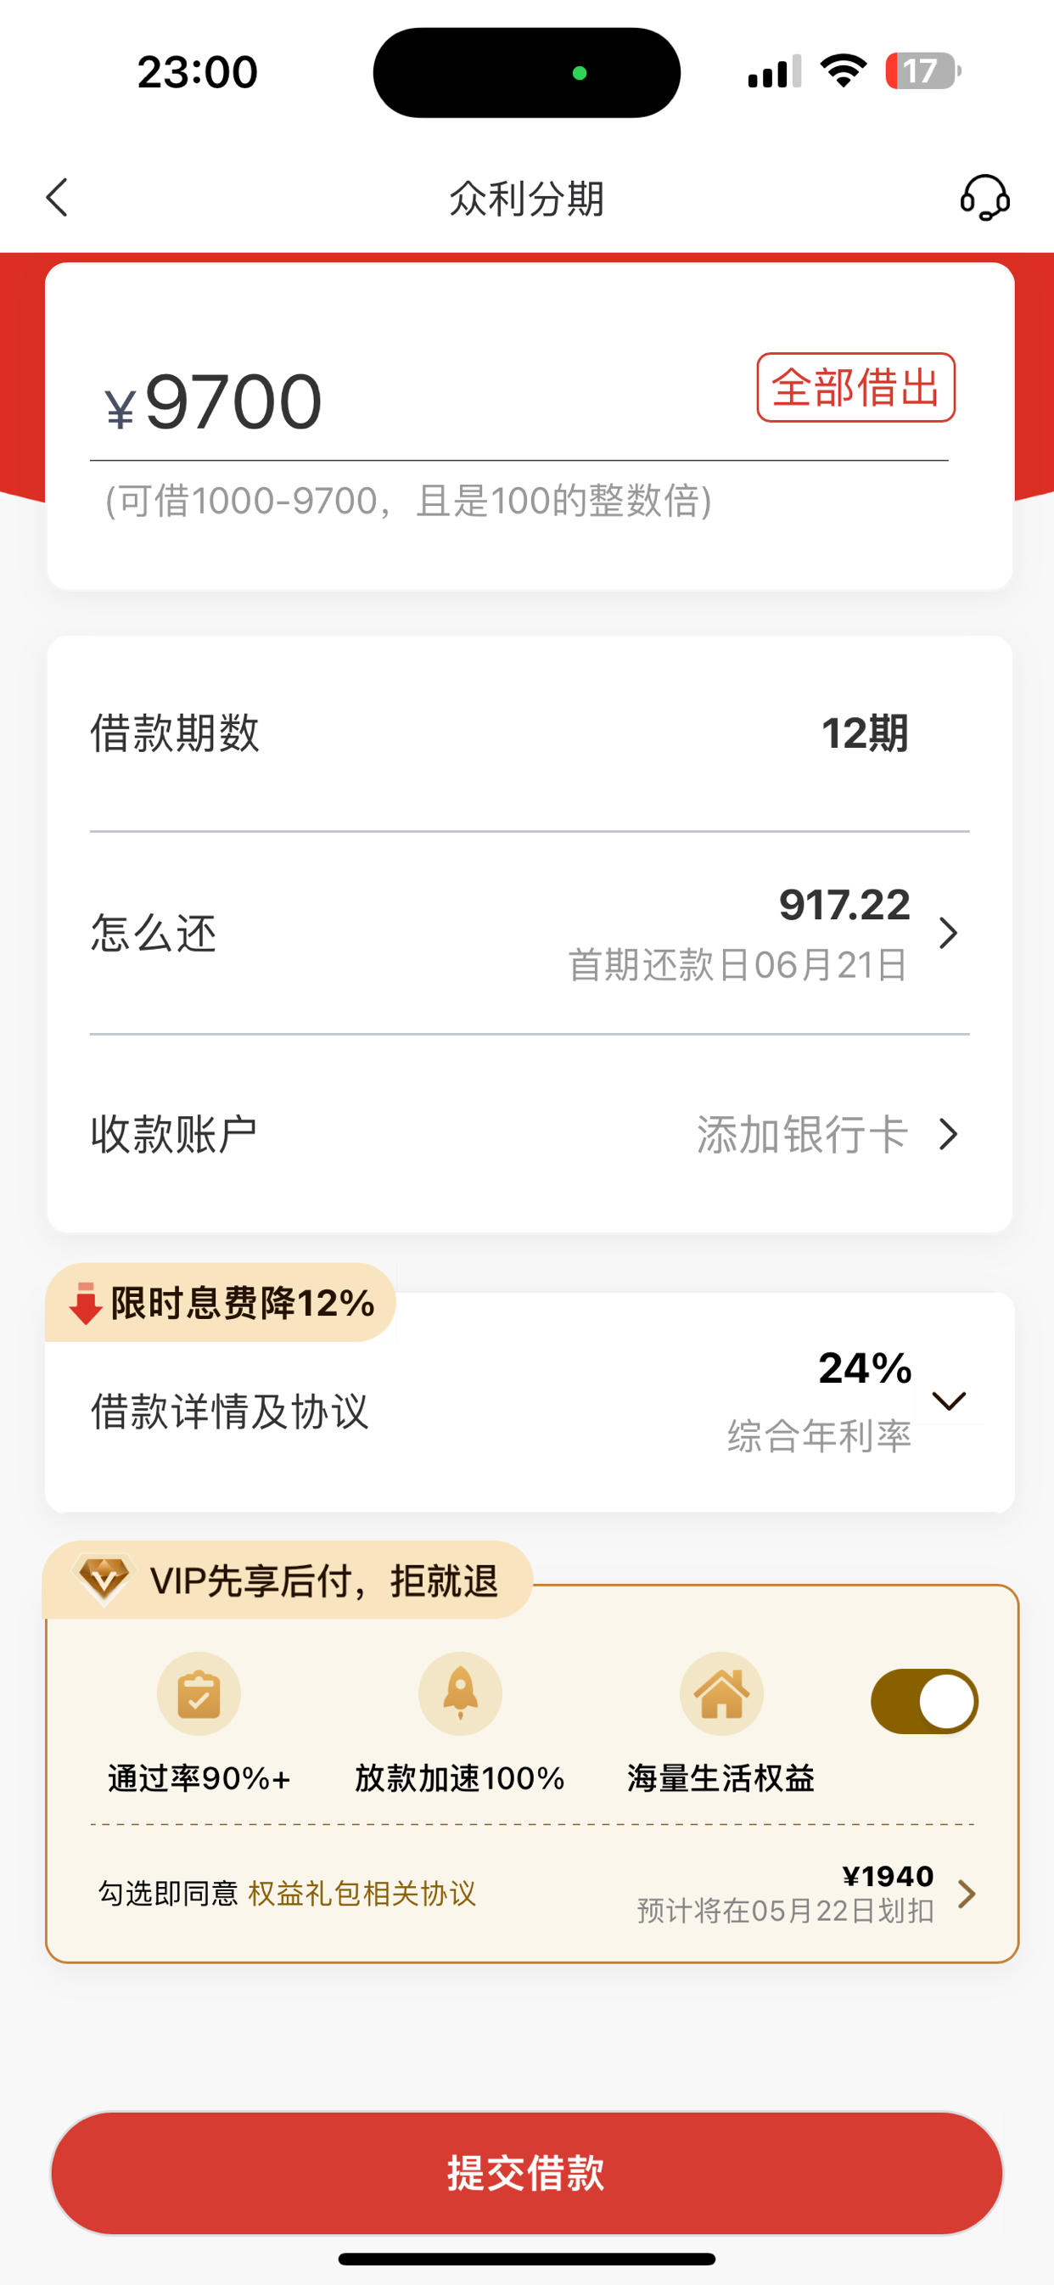Open the ¥1940 charge details arrow
Viewport: 1054px width, 2285px height.
[967, 1894]
